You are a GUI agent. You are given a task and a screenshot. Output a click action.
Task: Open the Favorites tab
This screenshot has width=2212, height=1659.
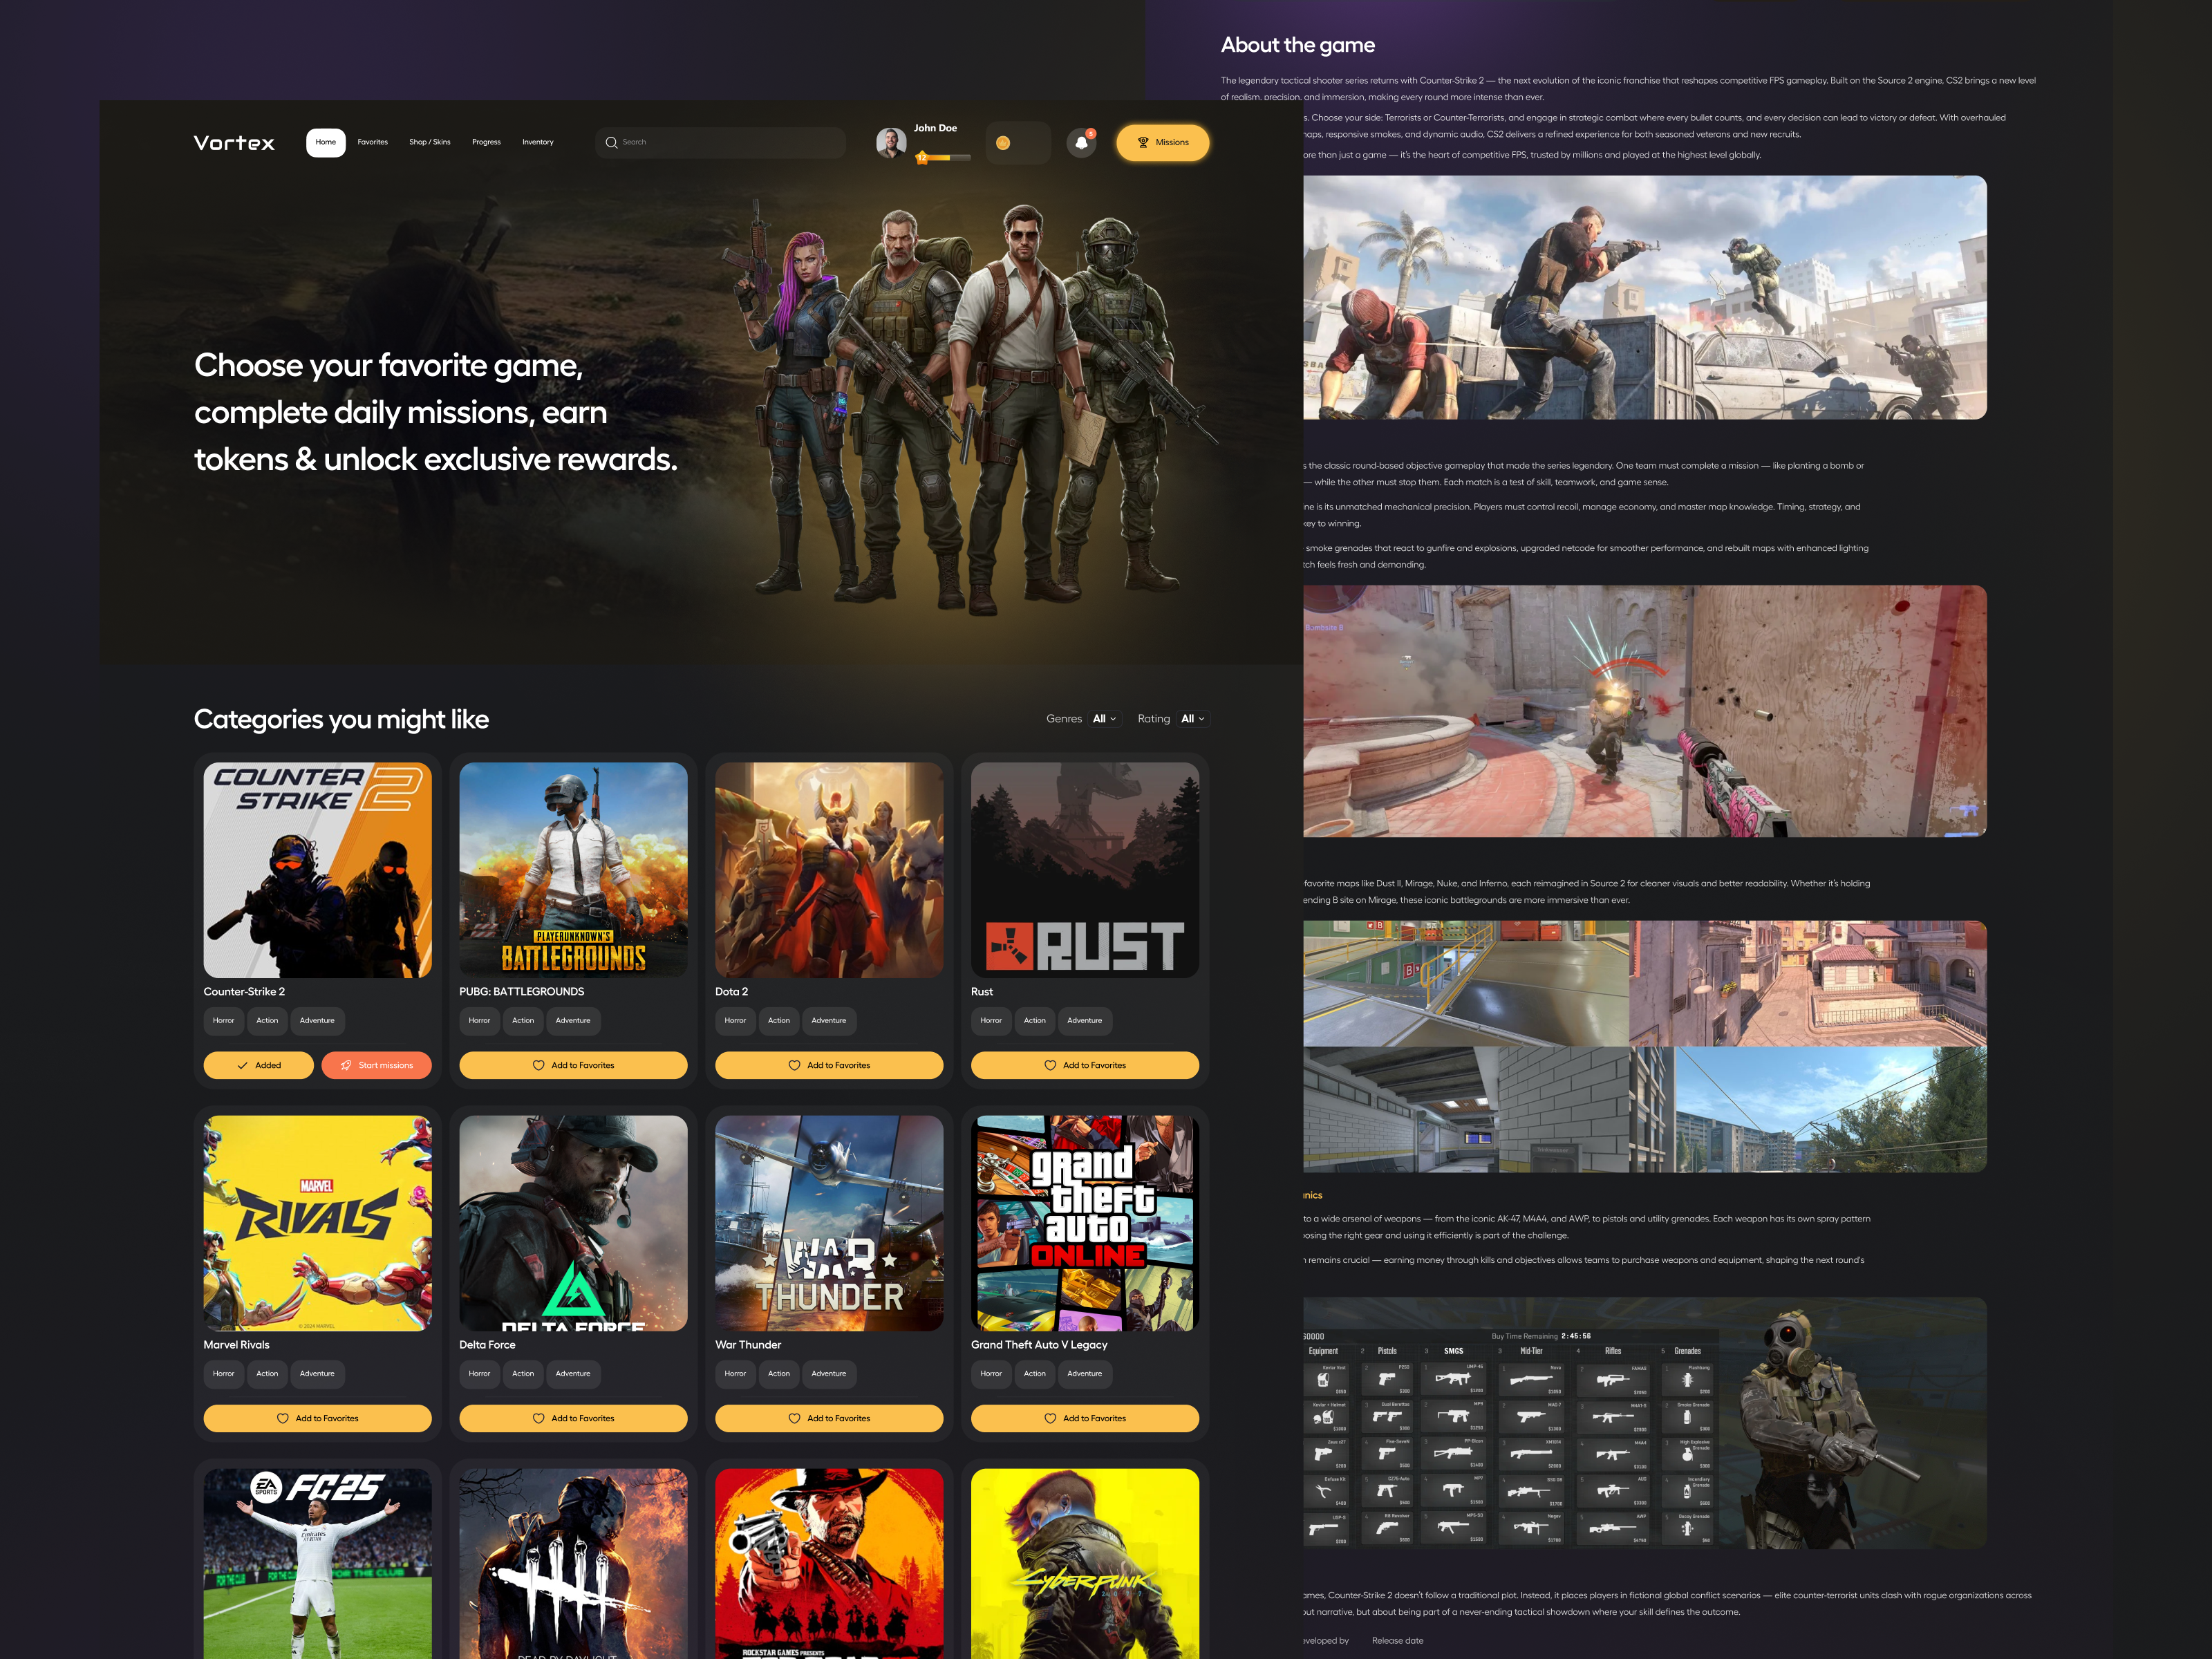point(373,142)
